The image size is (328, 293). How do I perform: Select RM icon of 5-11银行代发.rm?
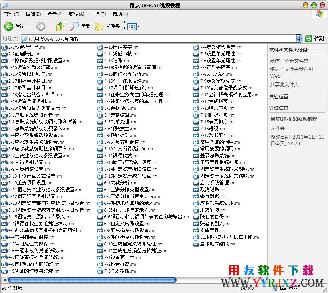[100, 156]
